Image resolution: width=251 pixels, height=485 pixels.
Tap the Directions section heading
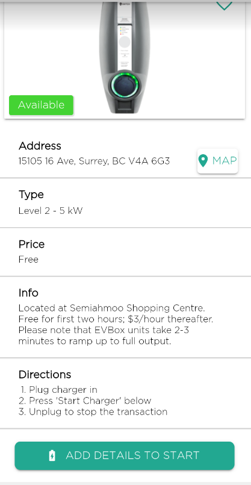(45, 374)
